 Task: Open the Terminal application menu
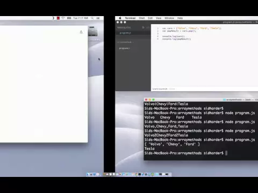130,18
